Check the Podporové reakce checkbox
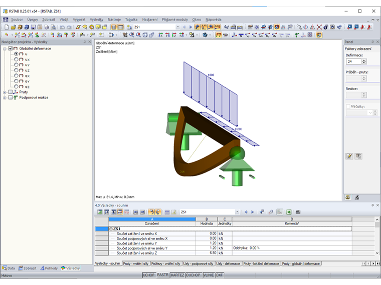 (11, 97)
